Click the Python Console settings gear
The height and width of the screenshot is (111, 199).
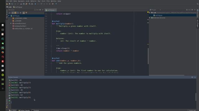pyautogui.click(x=192, y=77)
